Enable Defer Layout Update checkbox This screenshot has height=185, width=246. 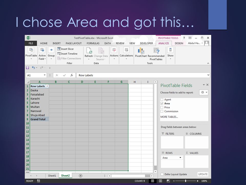tap(162, 174)
